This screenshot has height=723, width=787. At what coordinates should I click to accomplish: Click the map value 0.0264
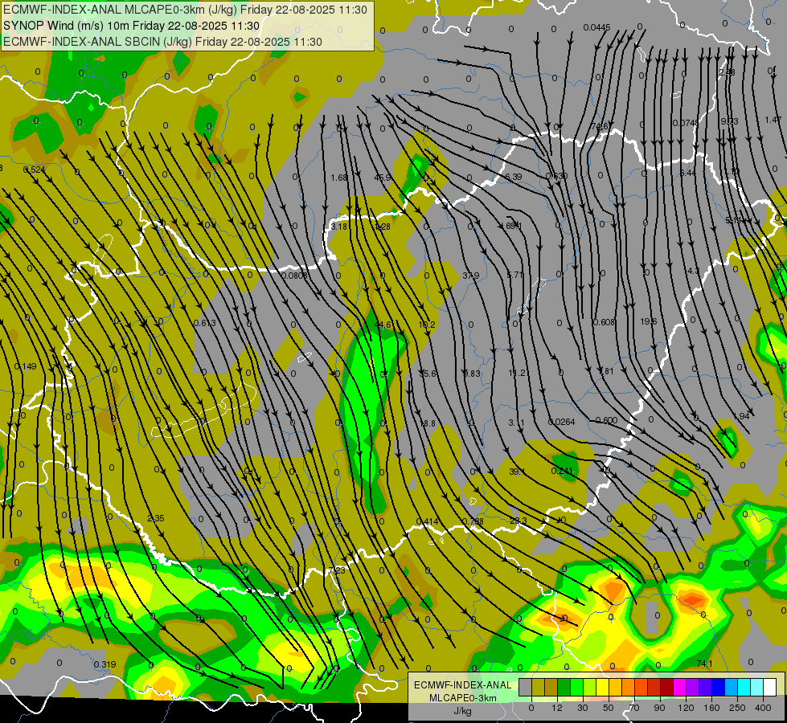click(562, 422)
